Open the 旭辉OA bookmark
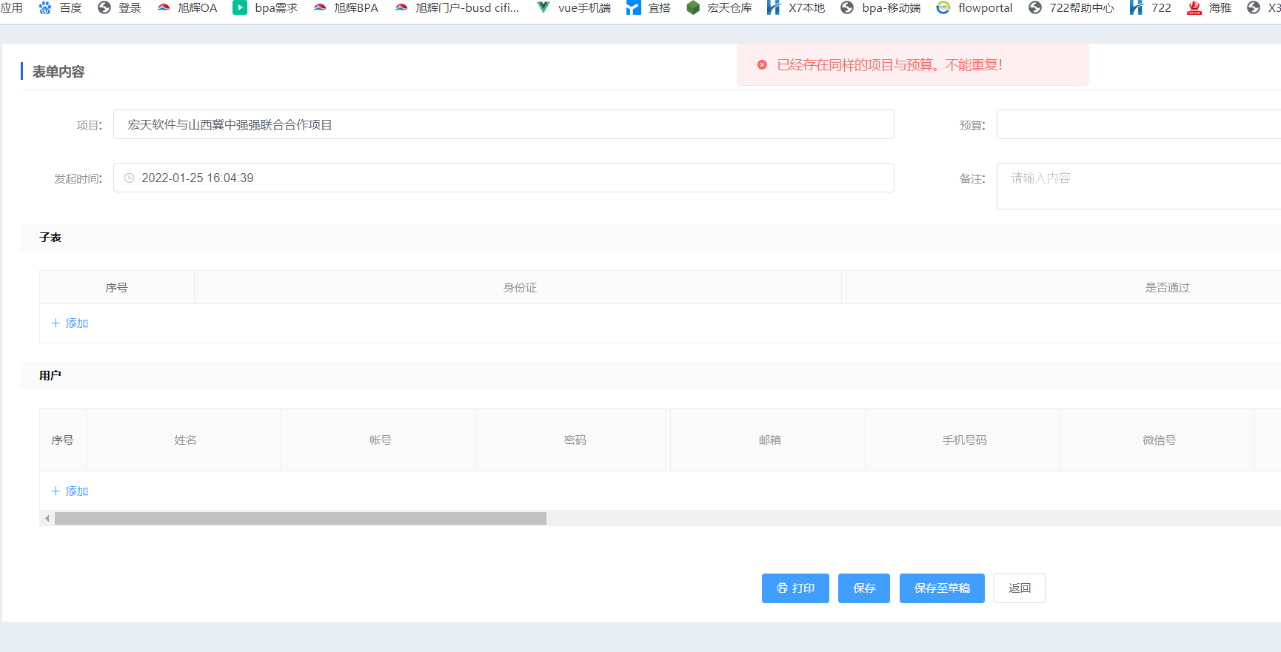The image size is (1281, 652). coord(187,8)
